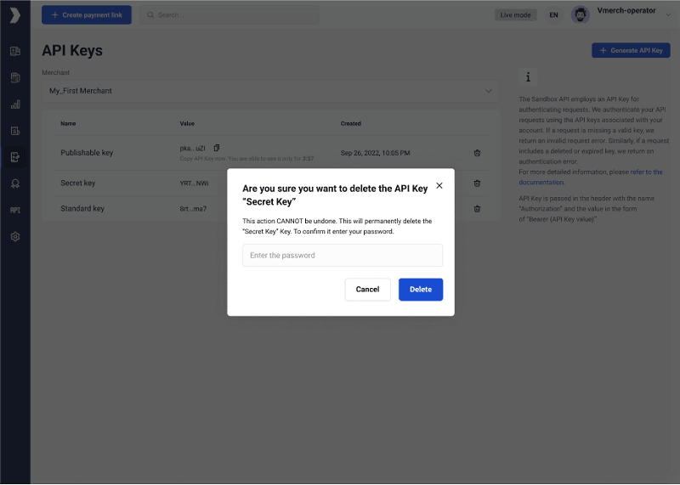This screenshot has height=485, width=680.
Task: Click the user avatar icon
Action: coord(581,15)
